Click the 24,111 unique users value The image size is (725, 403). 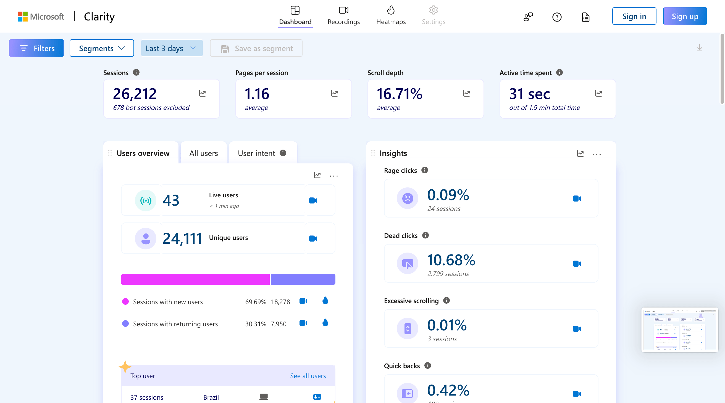(182, 238)
